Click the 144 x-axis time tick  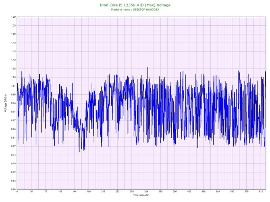[75, 192]
